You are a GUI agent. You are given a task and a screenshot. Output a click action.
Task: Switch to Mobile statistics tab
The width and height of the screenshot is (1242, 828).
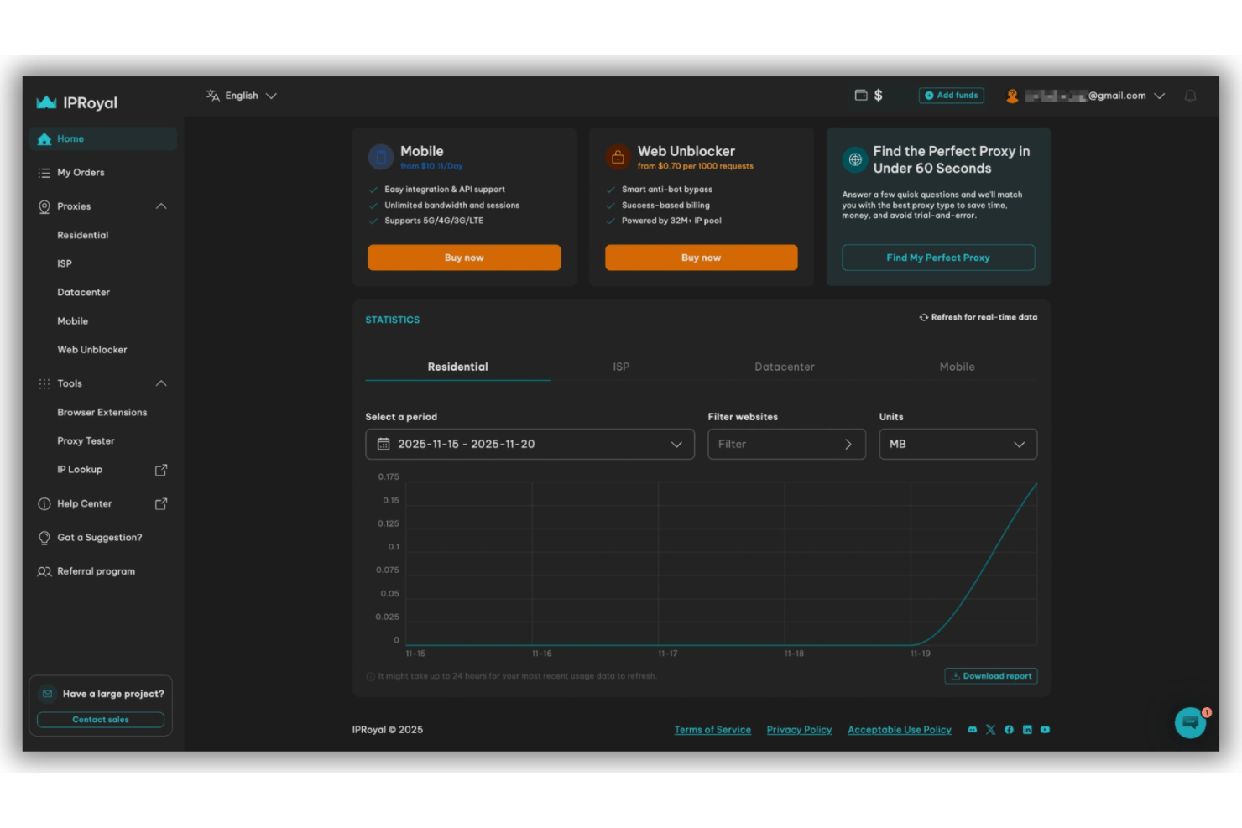click(958, 367)
